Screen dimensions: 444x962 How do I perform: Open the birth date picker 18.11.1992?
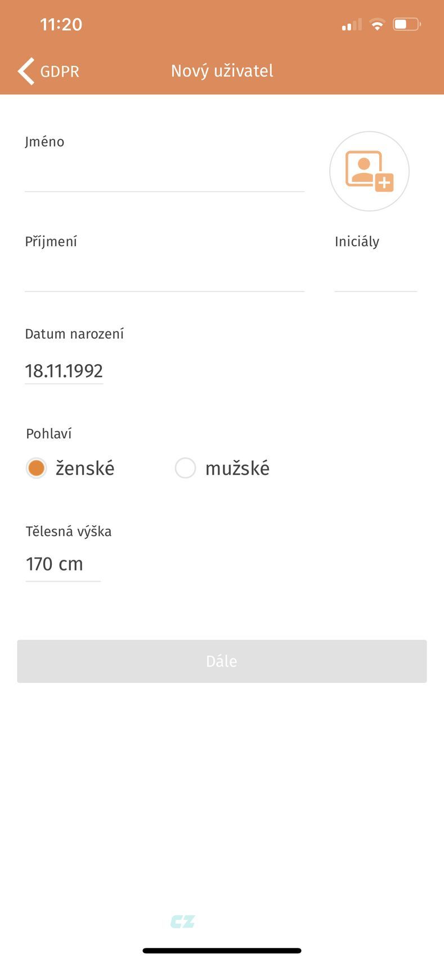64,371
